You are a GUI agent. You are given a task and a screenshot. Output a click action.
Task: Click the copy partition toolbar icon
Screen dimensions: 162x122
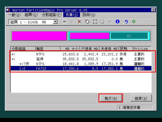102,22
